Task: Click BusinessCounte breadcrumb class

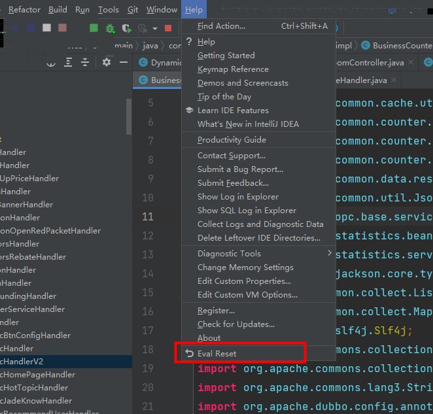Action: pos(396,46)
